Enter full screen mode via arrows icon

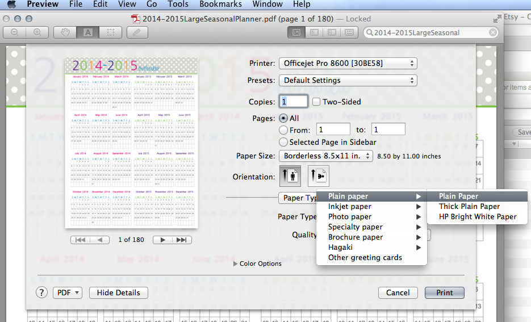pos(497,19)
